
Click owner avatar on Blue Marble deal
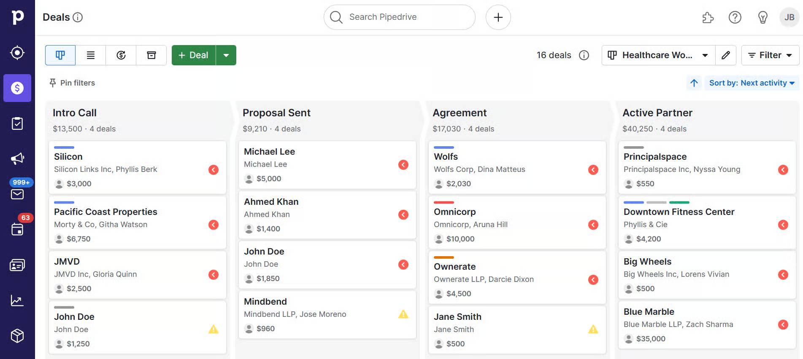[629, 339]
